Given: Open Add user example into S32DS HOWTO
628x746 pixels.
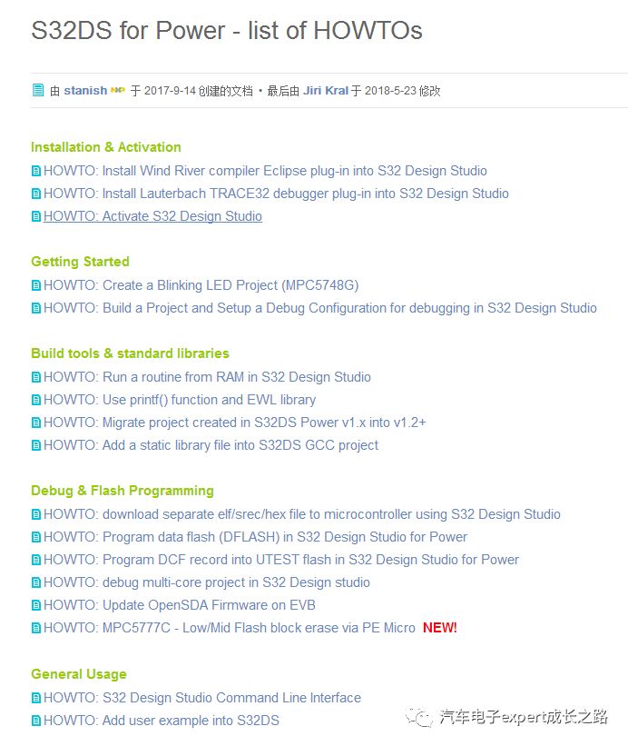Looking at the screenshot, I should click(x=162, y=721).
